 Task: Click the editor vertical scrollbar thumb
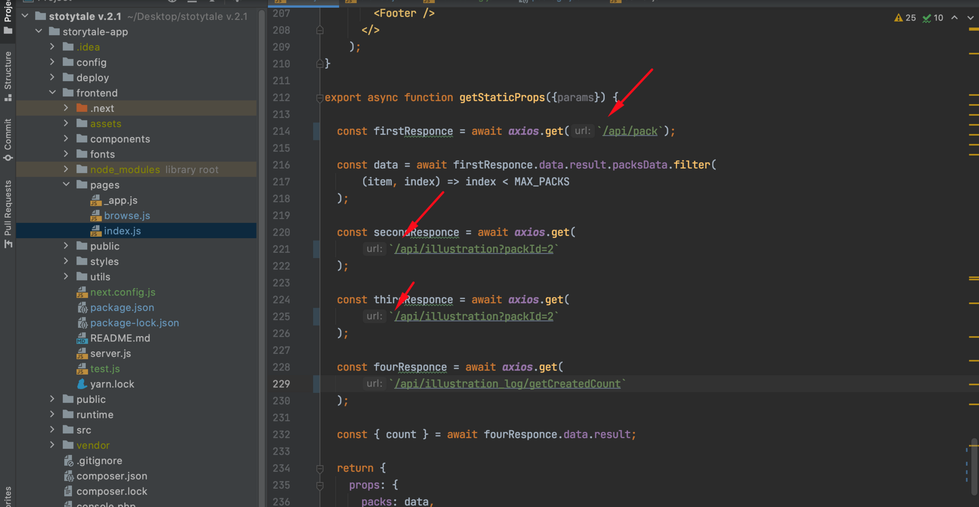[974, 467]
